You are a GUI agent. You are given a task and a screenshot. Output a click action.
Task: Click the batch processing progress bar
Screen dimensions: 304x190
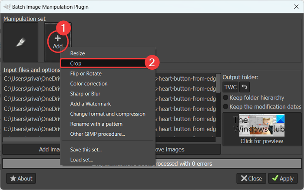152,164
